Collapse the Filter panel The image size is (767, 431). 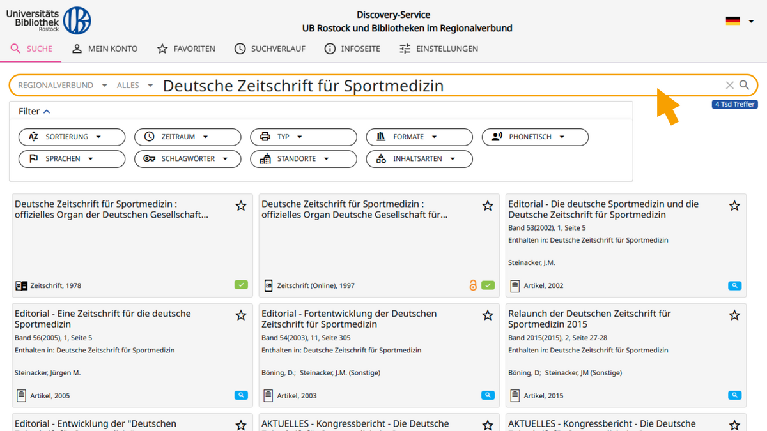[35, 111]
